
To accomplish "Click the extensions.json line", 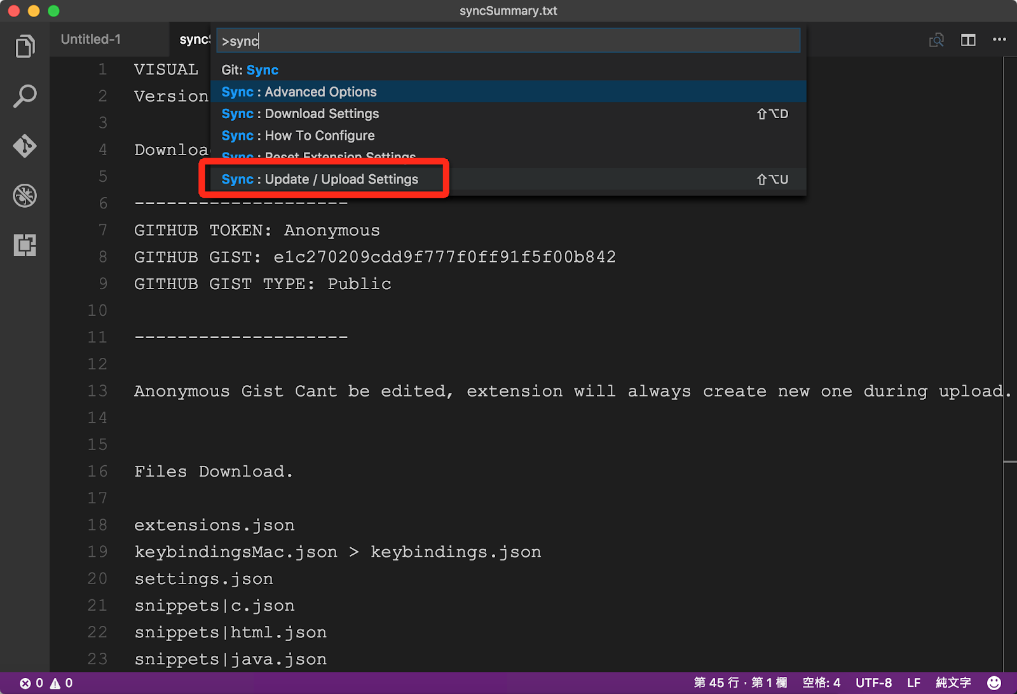I will 214,525.
